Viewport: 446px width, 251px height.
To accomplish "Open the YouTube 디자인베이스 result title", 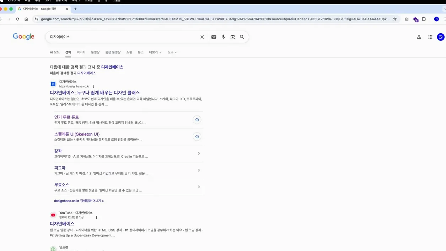I will click(62, 224).
